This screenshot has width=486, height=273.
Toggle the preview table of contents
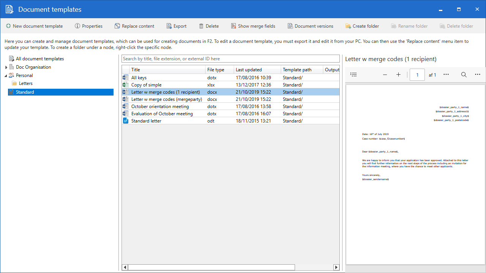point(353,75)
